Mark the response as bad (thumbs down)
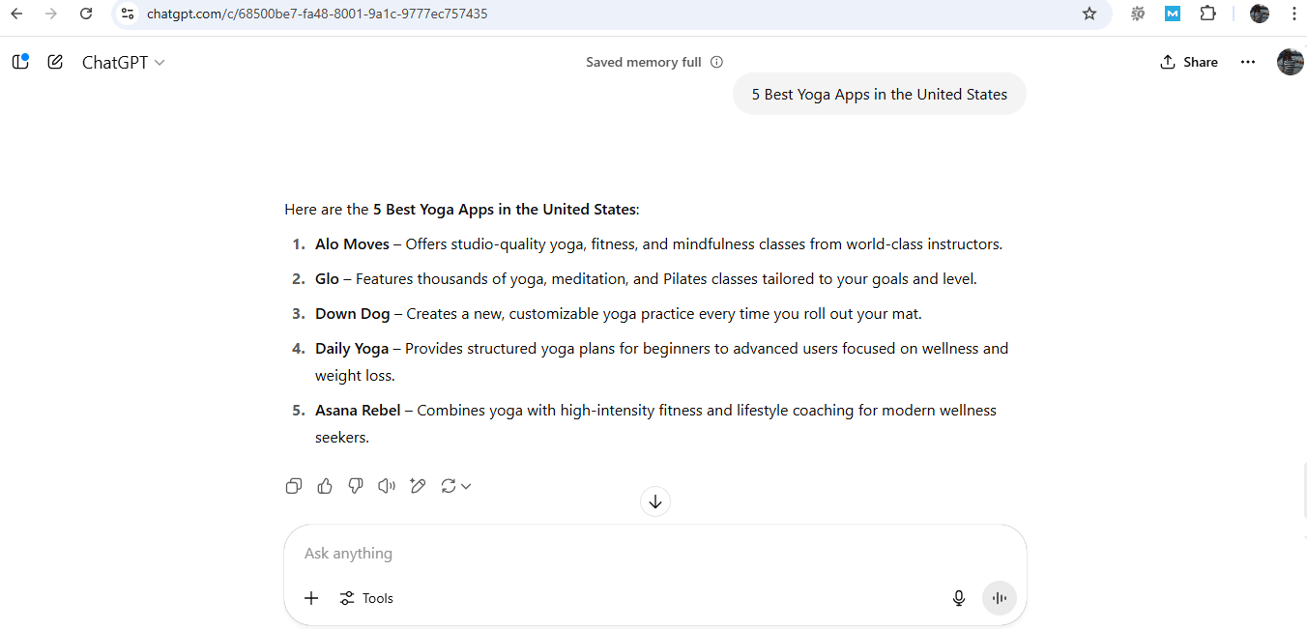The height and width of the screenshot is (629, 1307). click(356, 486)
